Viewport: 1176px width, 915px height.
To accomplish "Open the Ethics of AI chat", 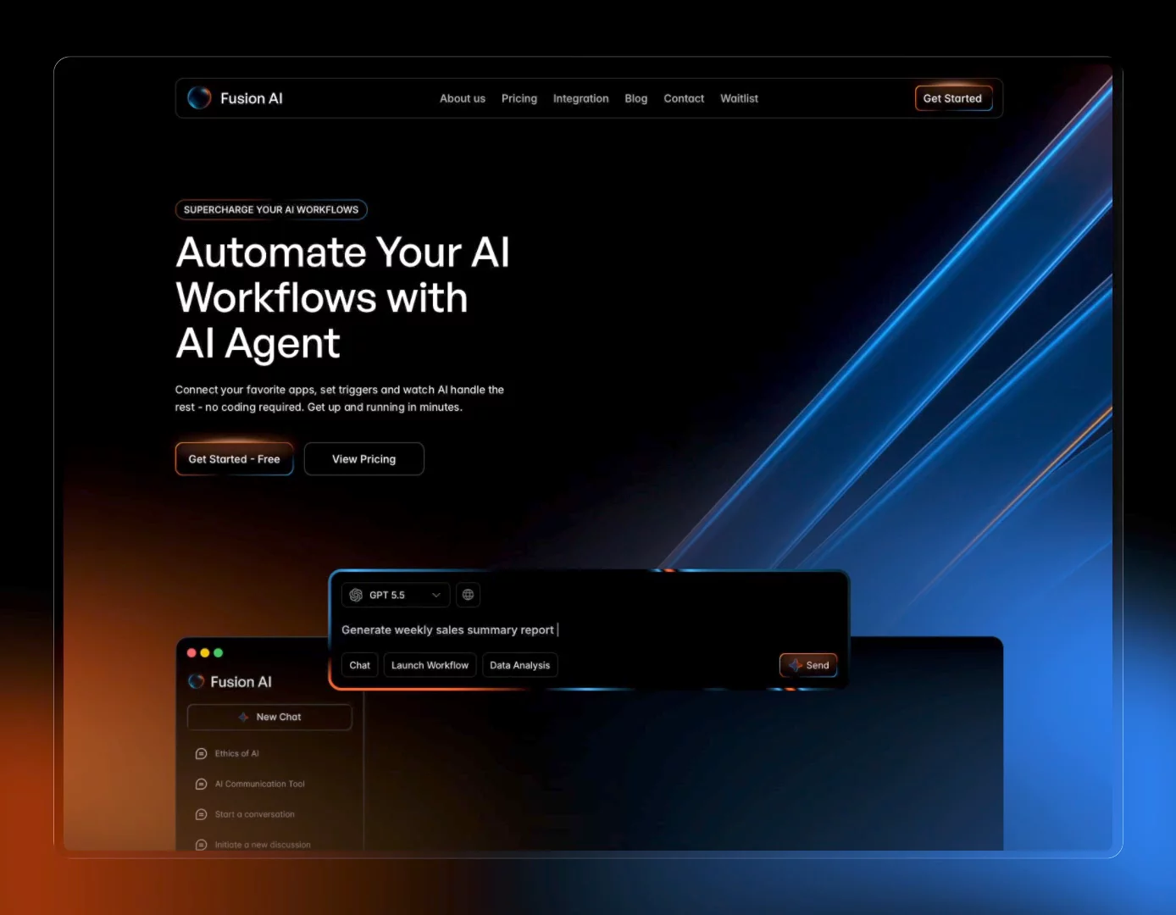I will click(237, 753).
